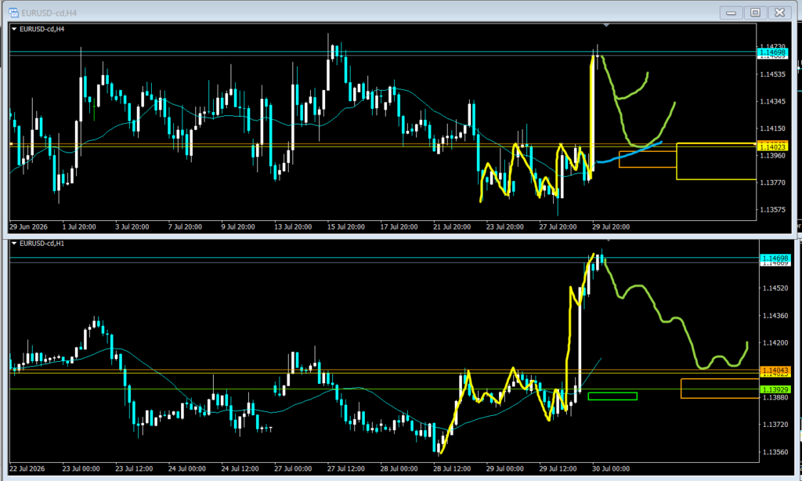Restore down the EURUSD-cd,H4 chart window
Screen dimensions: 802x481
click(x=756, y=13)
